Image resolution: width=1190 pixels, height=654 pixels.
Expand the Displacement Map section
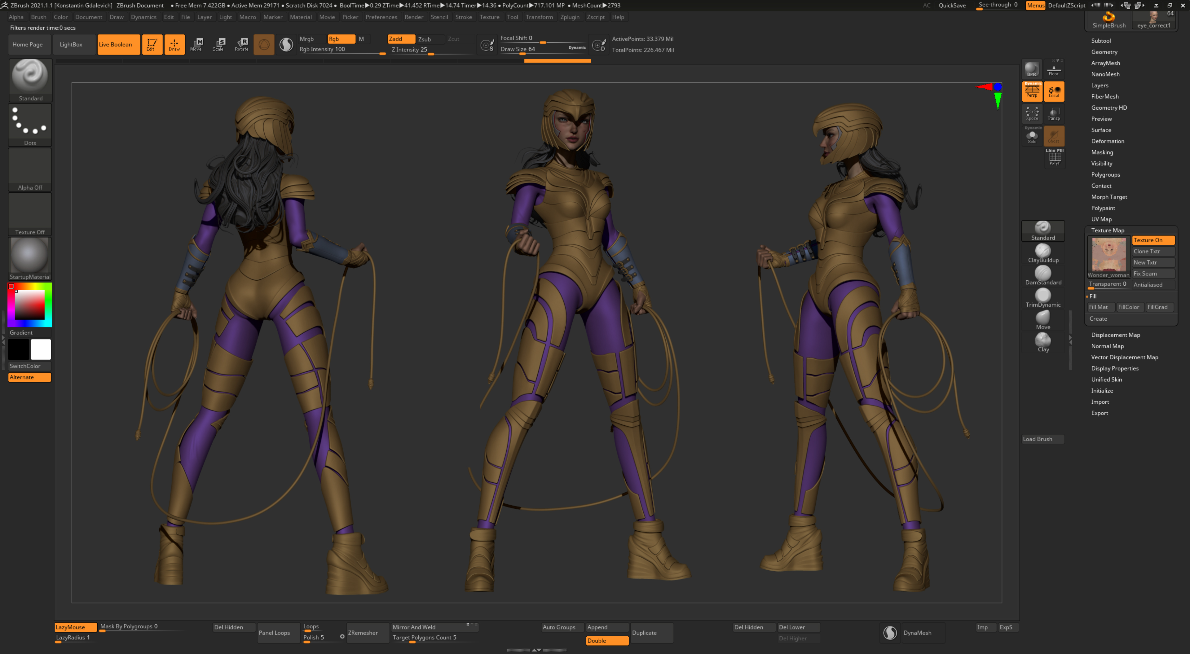[x=1116, y=334]
